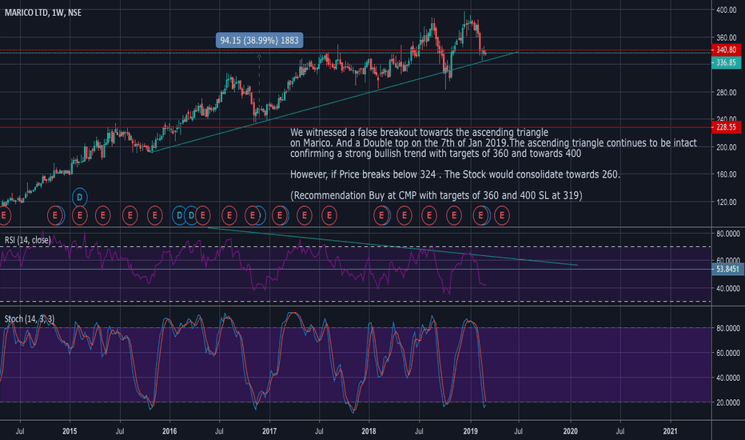Viewport: 745px width, 440px height.
Task: Select the 'We witnessed a false breakout' annotation line
Action: (x=419, y=132)
